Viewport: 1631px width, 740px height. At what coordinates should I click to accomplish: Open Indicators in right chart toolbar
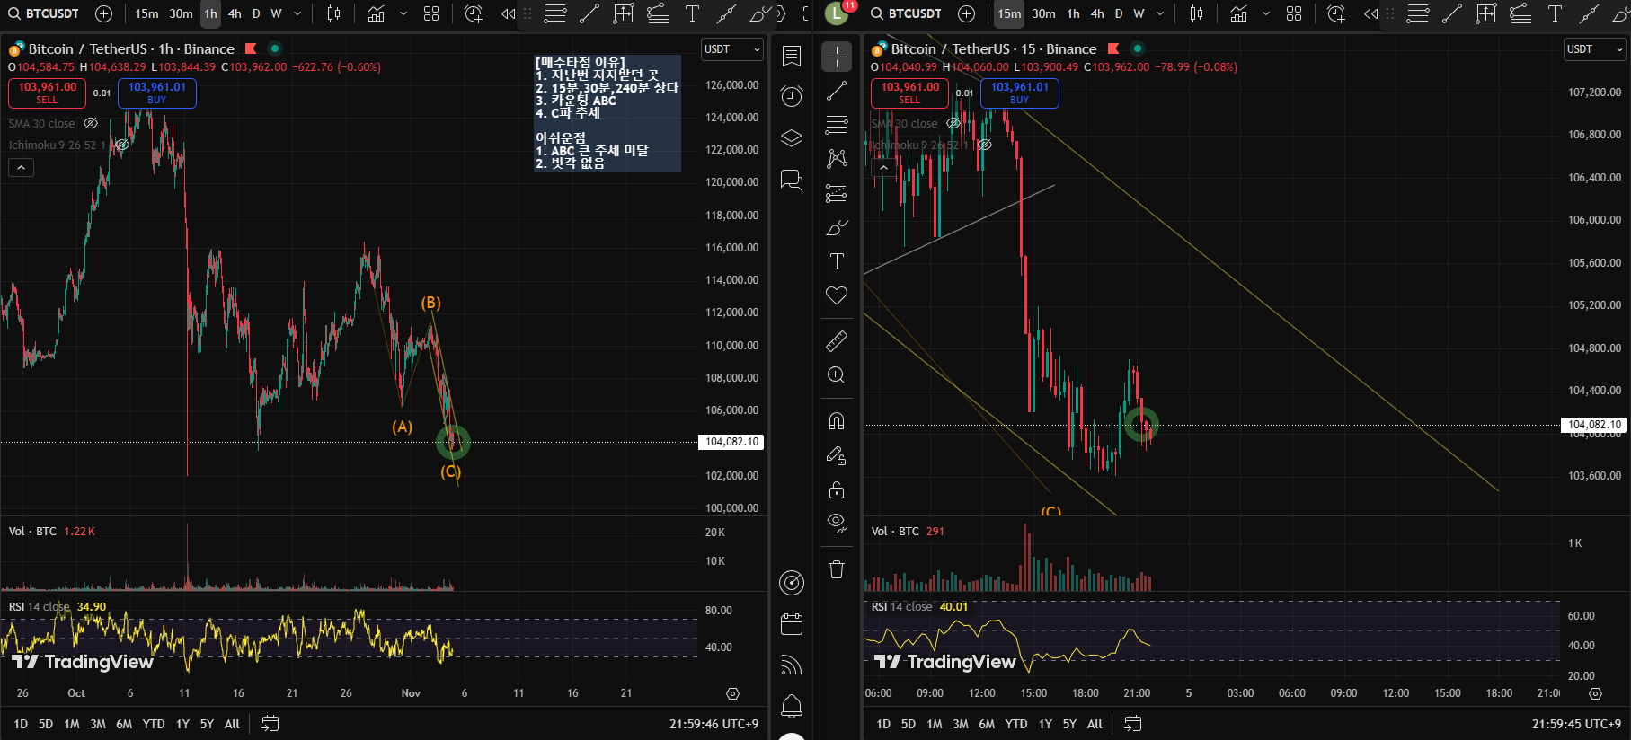1239,13
